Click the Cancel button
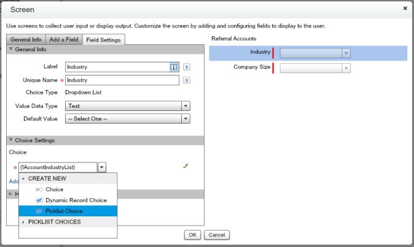The height and width of the screenshot is (247, 414). (217, 235)
